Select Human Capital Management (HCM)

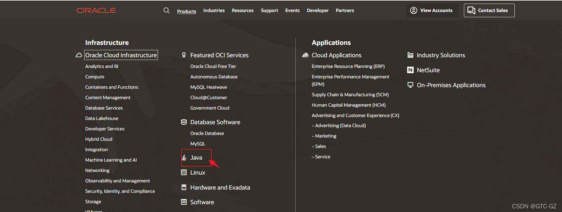pos(348,105)
